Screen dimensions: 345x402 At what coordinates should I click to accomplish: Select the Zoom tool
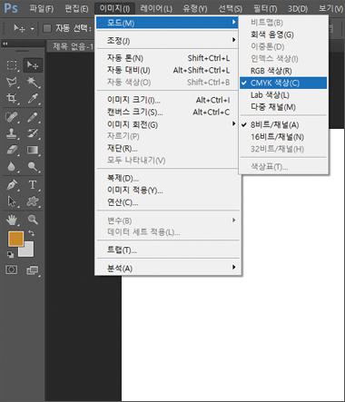click(33, 220)
